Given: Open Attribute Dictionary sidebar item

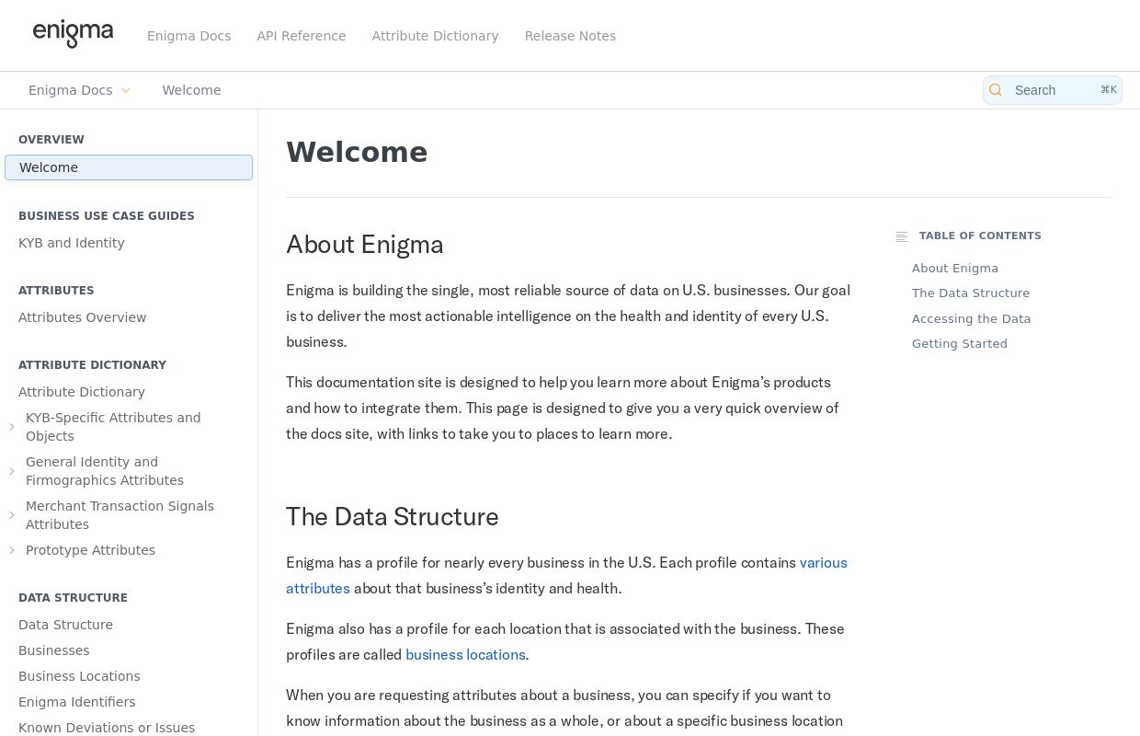Looking at the screenshot, I should [82, 392].
